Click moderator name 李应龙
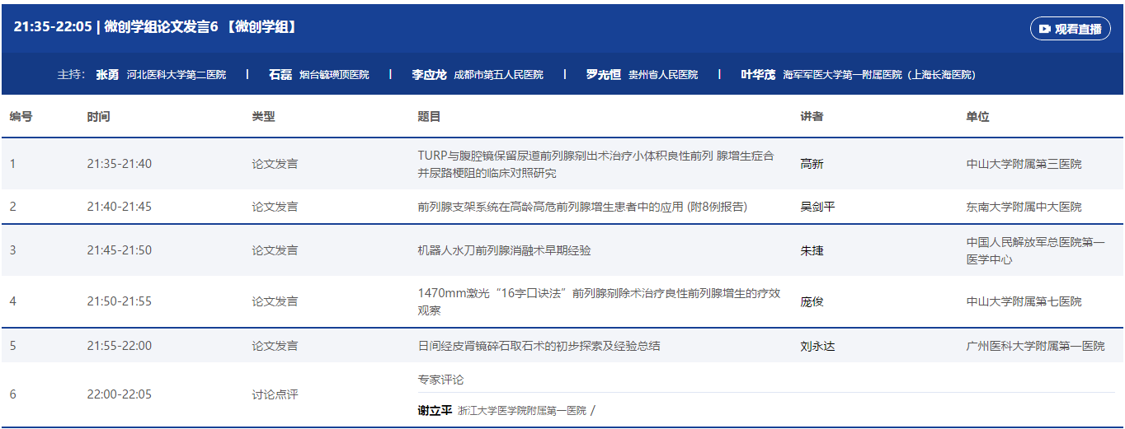Image resolution: width=1125 pixels, height=429 pixels. pos(429,75)
